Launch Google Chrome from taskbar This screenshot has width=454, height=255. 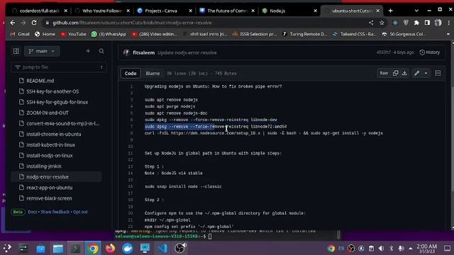click(93, 249)
